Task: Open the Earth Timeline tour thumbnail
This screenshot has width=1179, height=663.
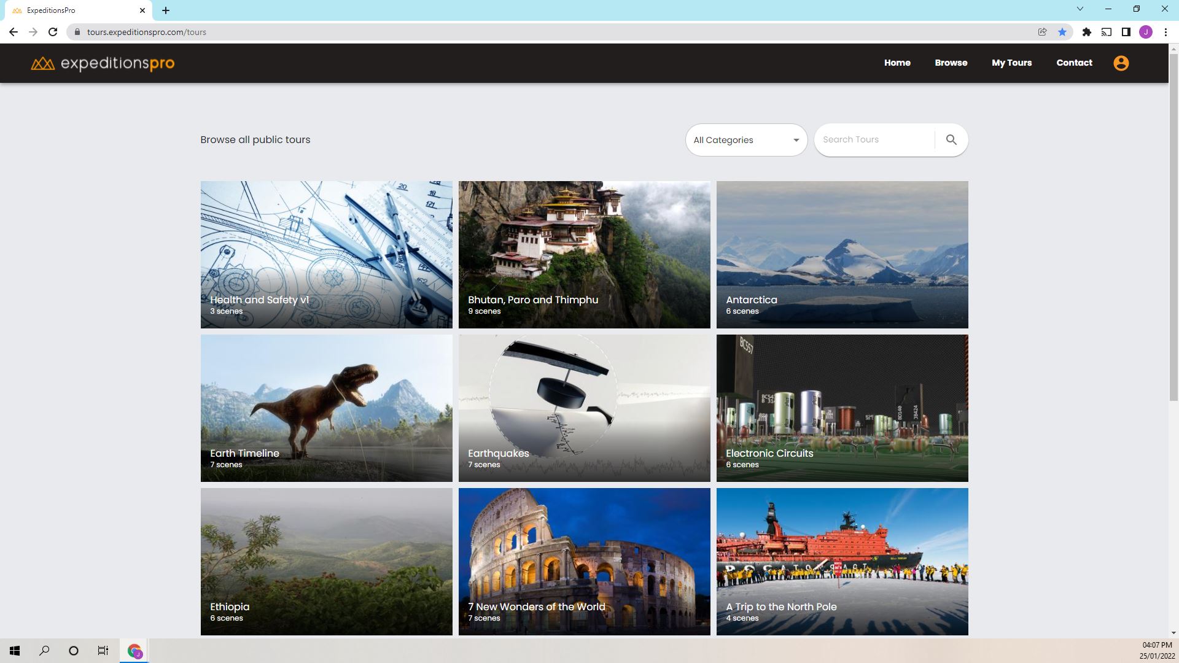Action: coord(326,408)
